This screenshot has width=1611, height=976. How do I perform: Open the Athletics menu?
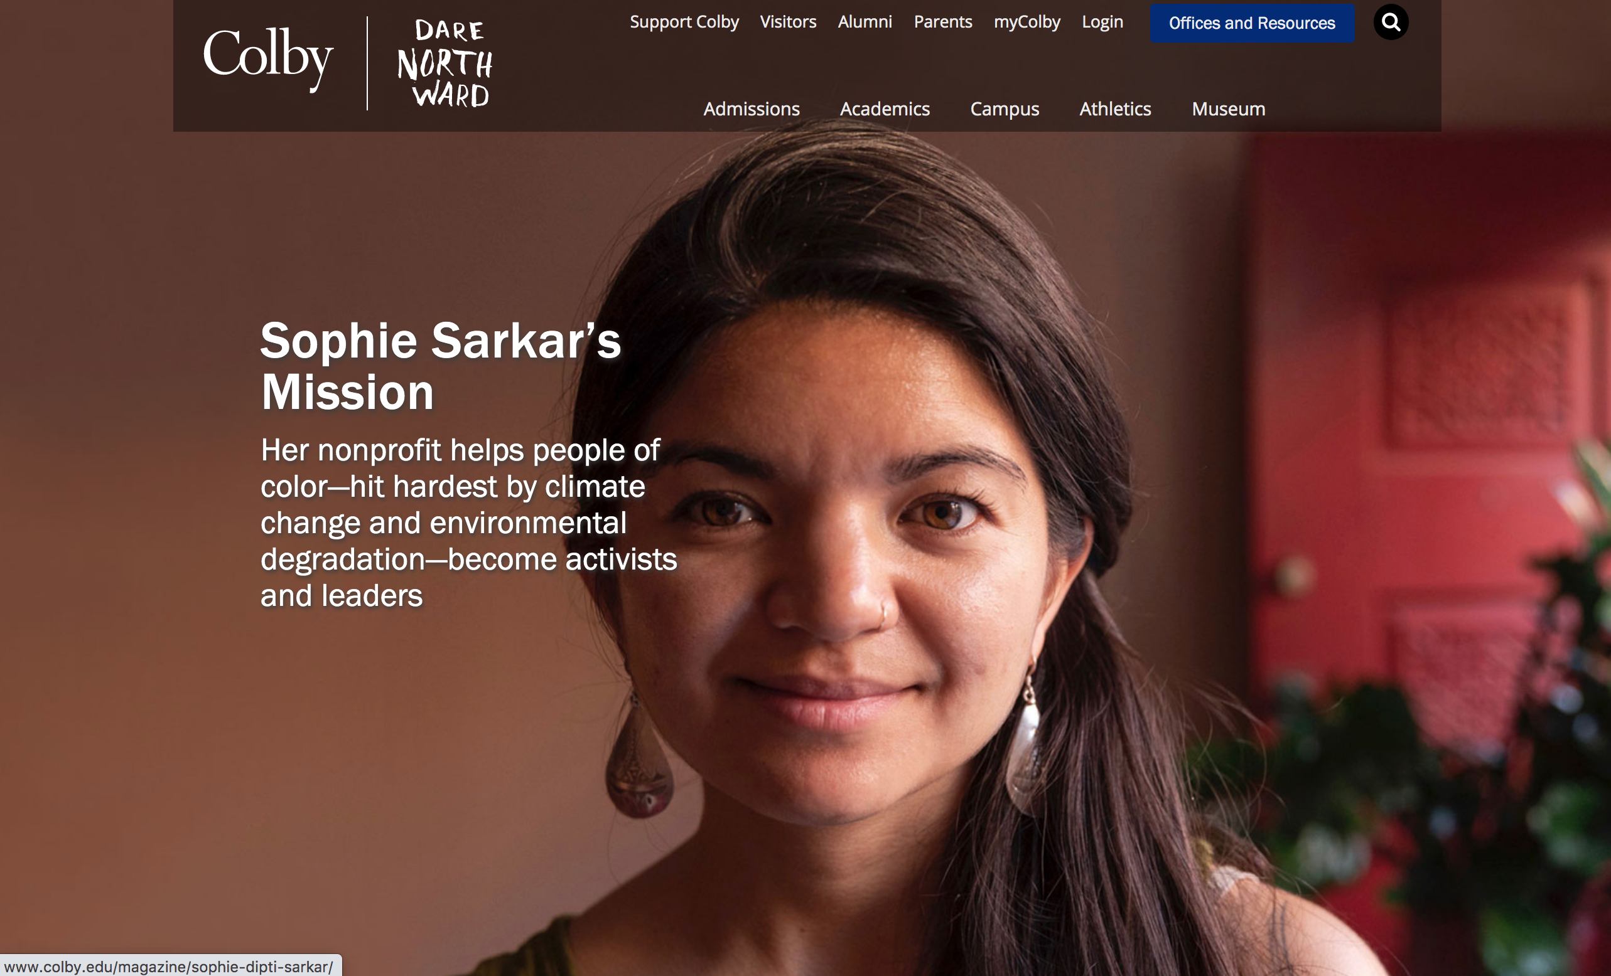pyautogui.click(x=1115, y=109)
